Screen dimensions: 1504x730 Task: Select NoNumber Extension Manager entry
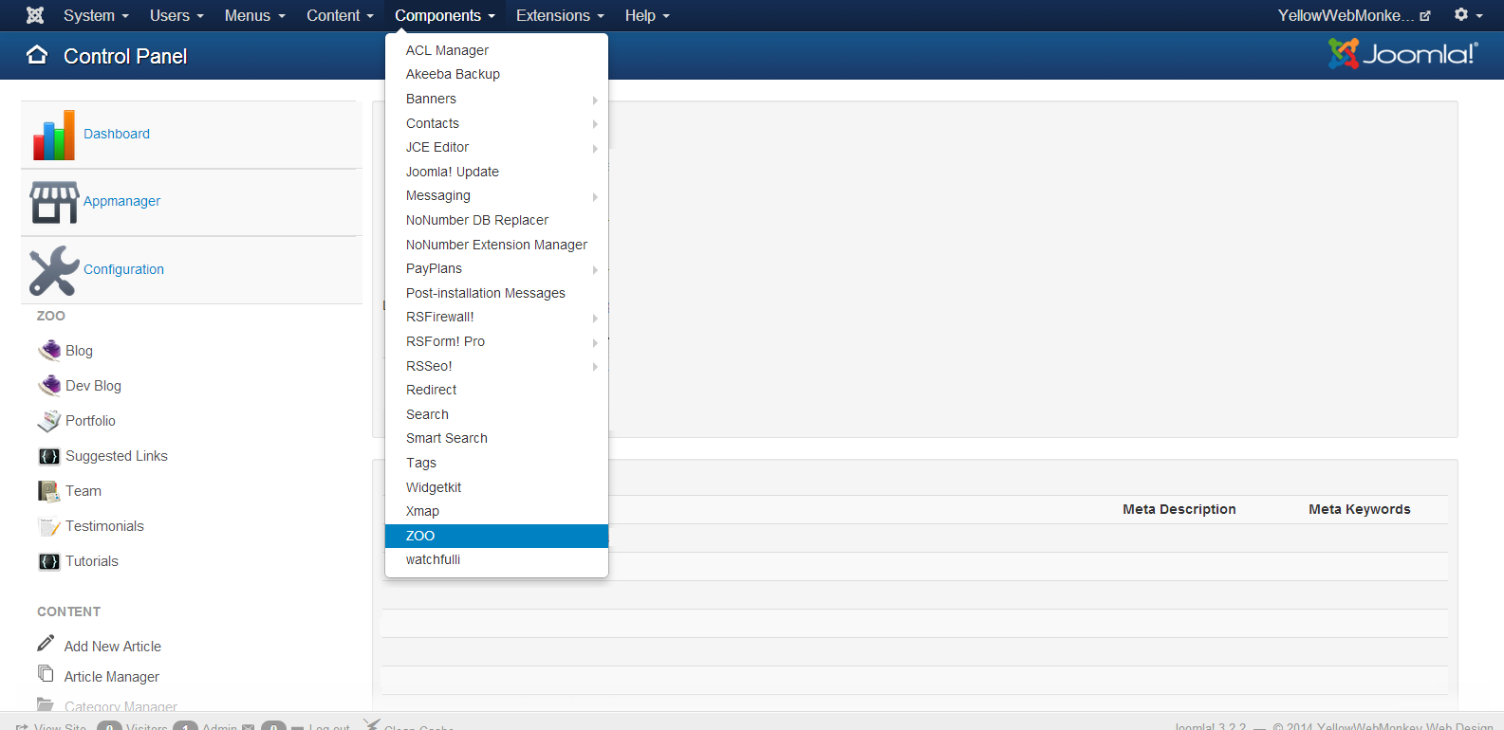tap(496, 245)
